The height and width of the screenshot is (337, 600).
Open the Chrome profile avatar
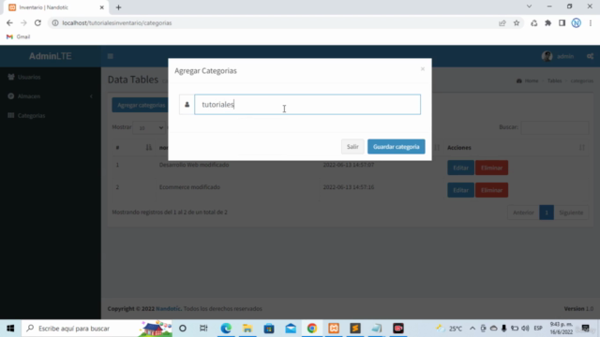tap(576, 22)
